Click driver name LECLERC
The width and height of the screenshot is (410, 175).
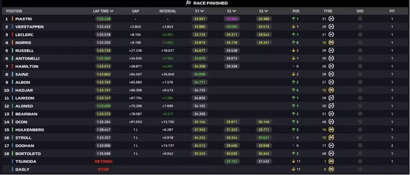(x=24, y=35)
